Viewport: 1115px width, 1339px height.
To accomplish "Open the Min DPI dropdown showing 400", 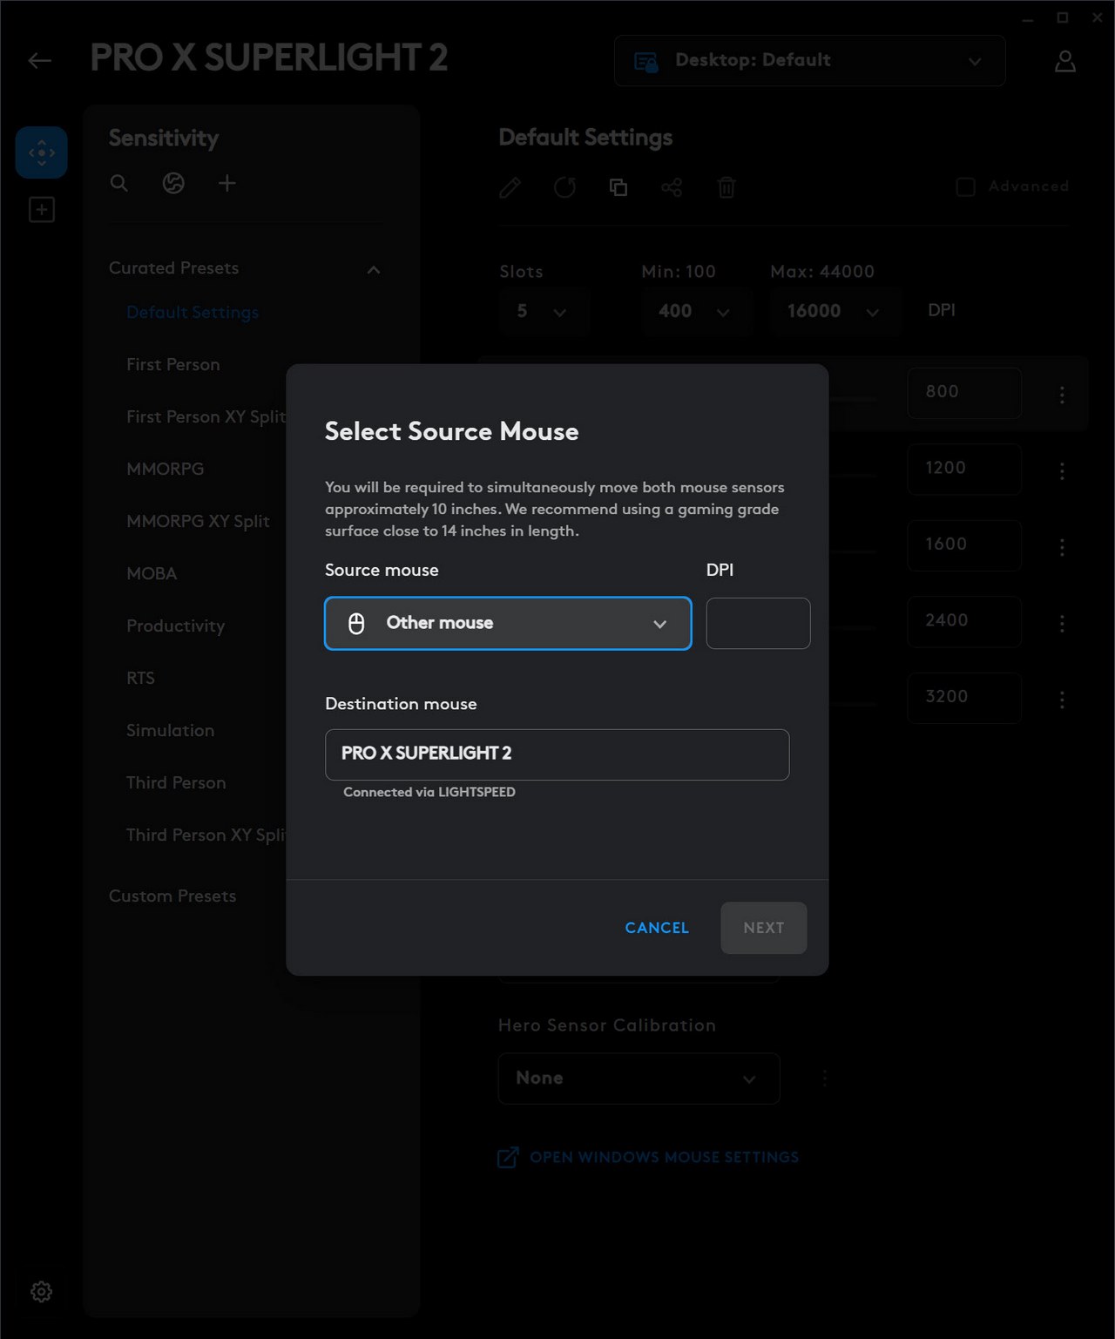I will coord(696,311).
